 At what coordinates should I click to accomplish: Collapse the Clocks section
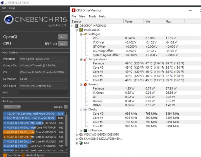click(81, 110)
